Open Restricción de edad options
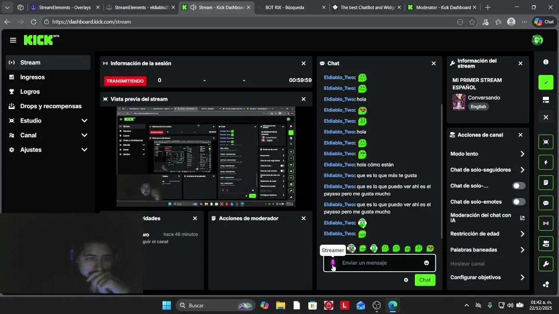Screen dimensions: 559x314 click(487, 234)
